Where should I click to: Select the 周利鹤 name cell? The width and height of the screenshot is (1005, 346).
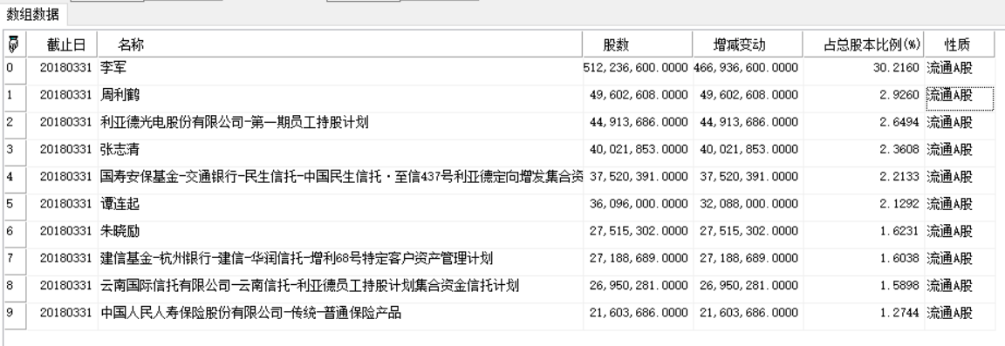[340, 96]
